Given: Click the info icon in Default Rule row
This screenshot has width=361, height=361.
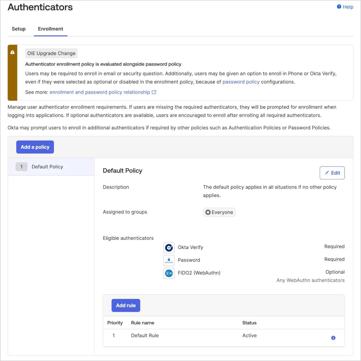Looking at the screenshot, I should pos(333,338).
